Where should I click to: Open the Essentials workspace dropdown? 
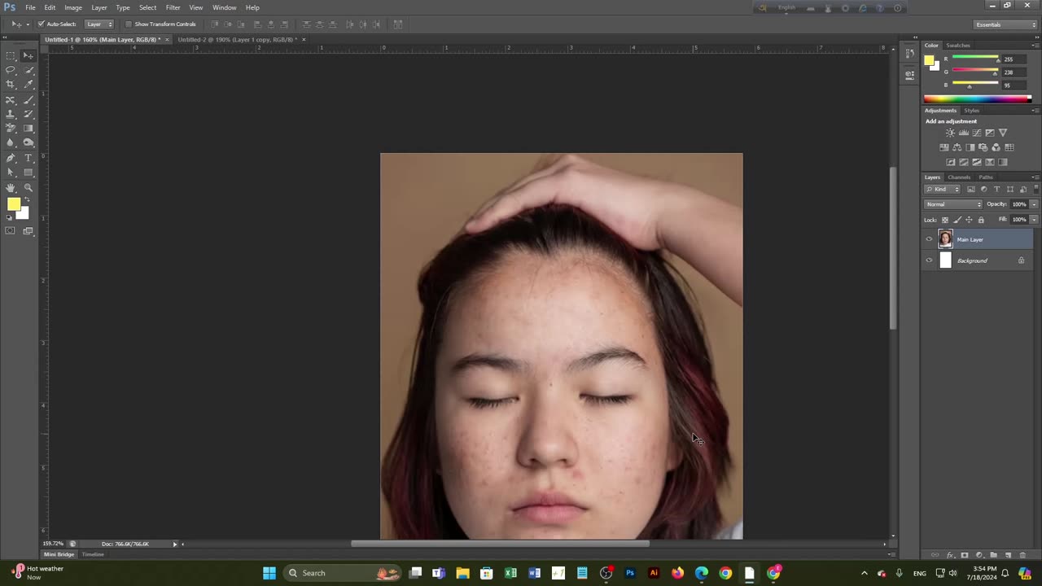[1006, 24]
